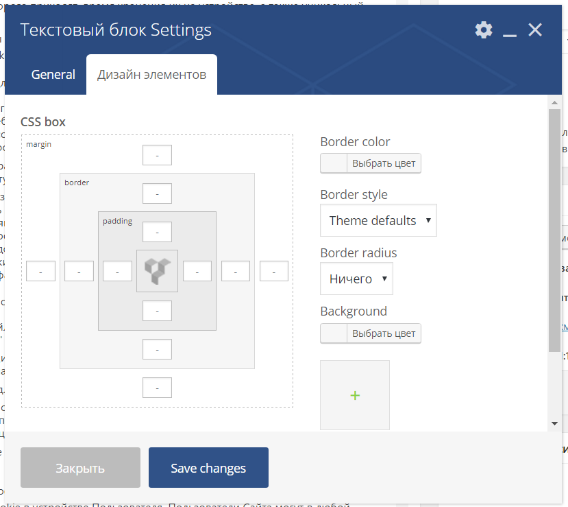Focus the border top input field

[x=157, y=194]
